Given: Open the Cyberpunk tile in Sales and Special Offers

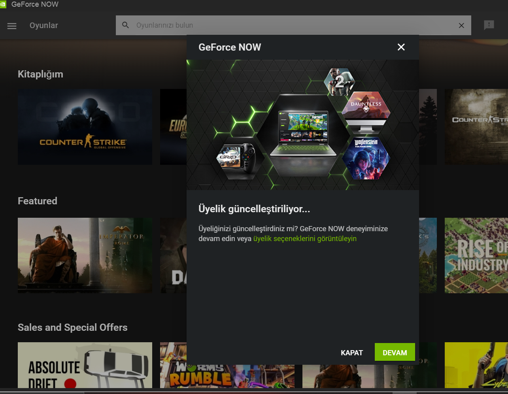Looking at the screenshot, I should [x=476, y=365].
